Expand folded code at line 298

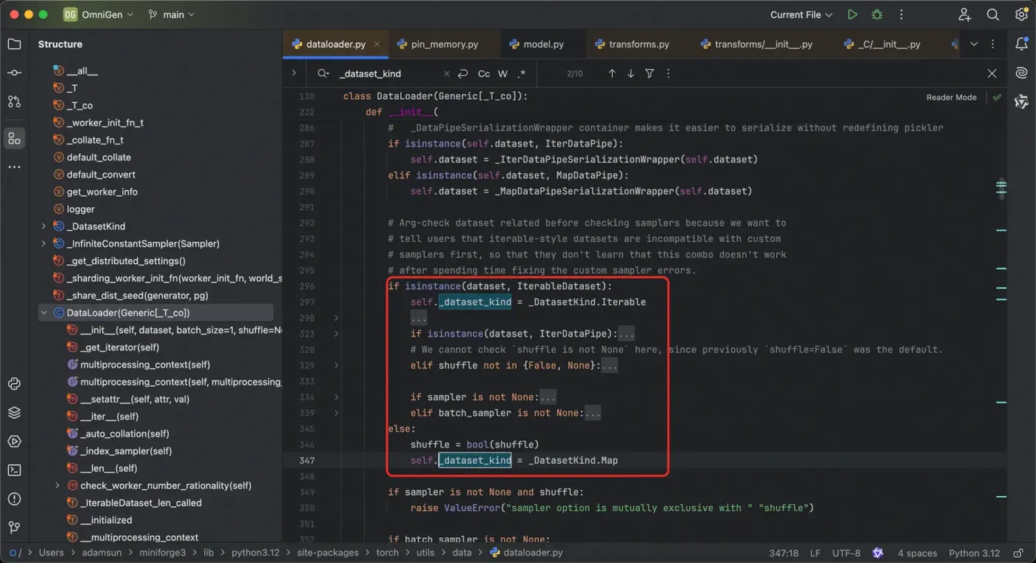(x=337, y=318)
